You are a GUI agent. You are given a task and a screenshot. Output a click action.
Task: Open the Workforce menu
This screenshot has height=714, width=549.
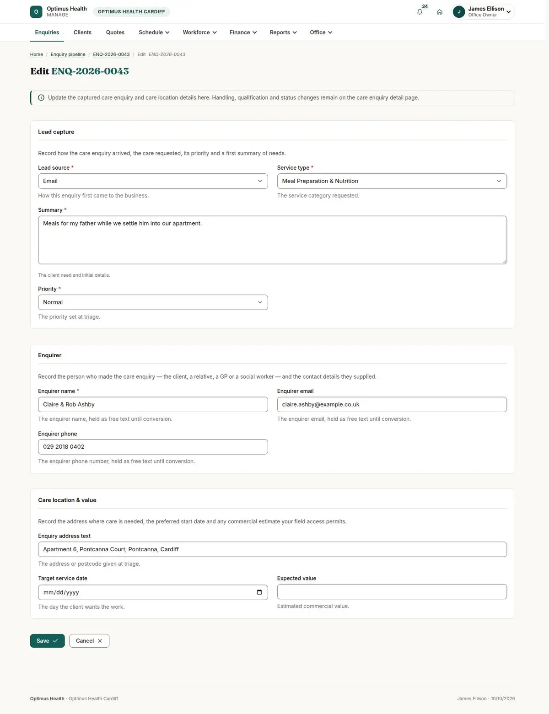point(199,32)
